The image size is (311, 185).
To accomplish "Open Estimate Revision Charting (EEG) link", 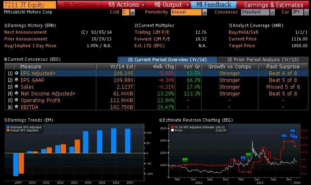I will pos(196,120).
